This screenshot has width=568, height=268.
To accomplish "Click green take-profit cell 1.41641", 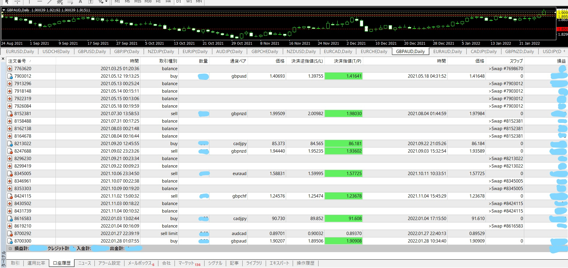I will pos(344,76).
